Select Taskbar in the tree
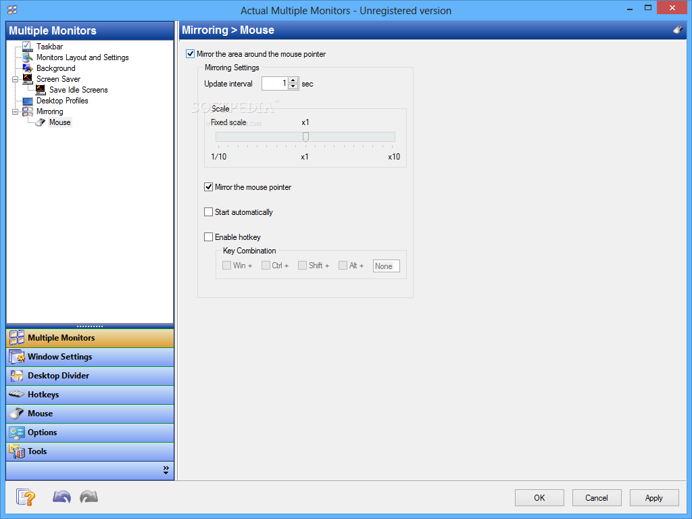 click(49, 47)
